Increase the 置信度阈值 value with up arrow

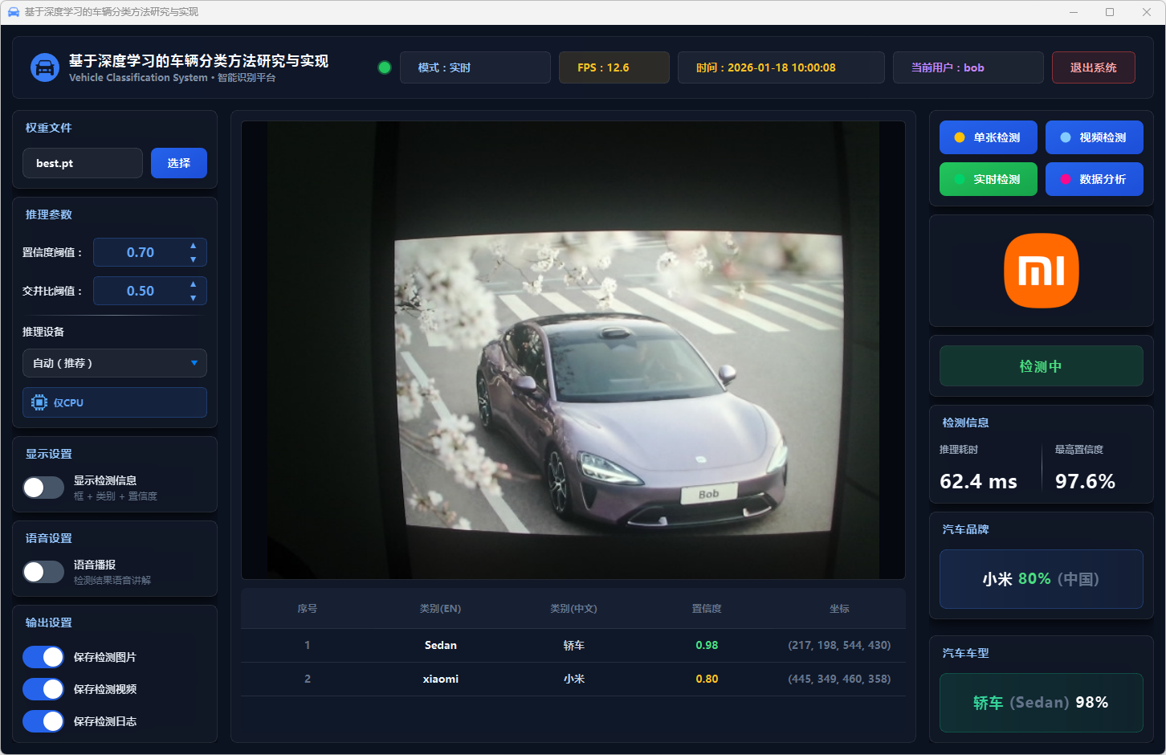[193, 246]
